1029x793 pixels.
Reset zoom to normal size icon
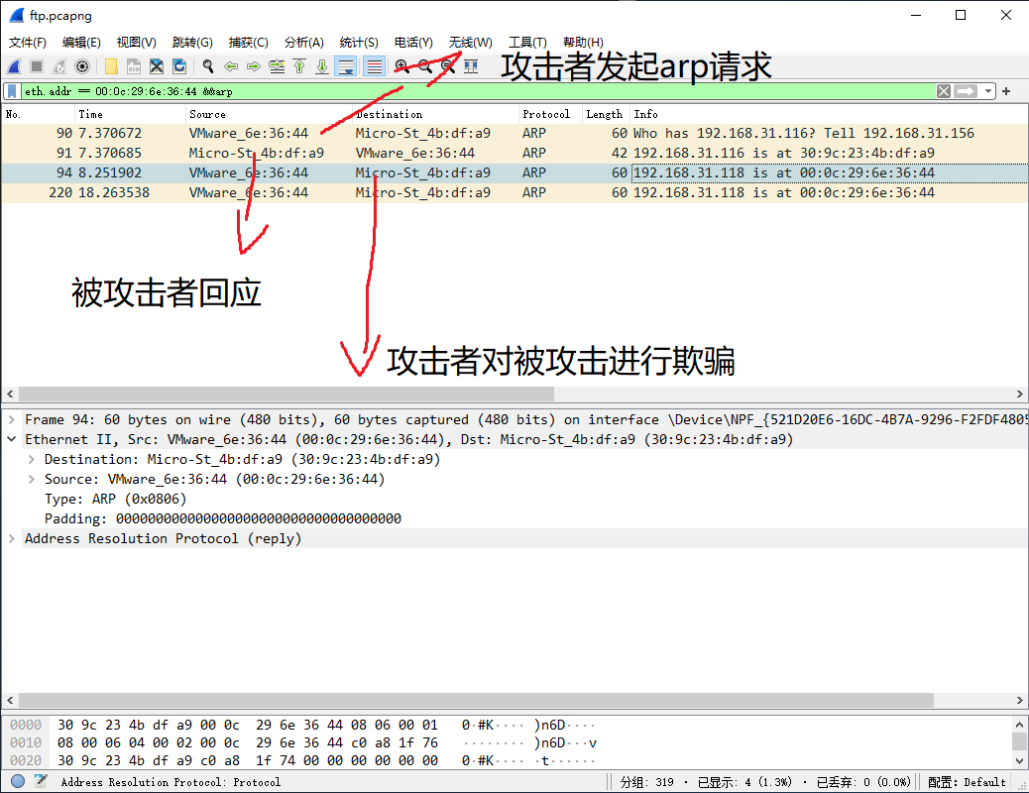(x=447, y=66)
